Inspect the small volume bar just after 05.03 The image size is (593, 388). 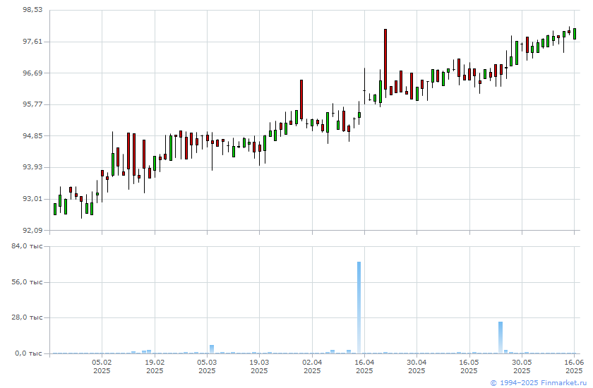[x=212, y=349]
